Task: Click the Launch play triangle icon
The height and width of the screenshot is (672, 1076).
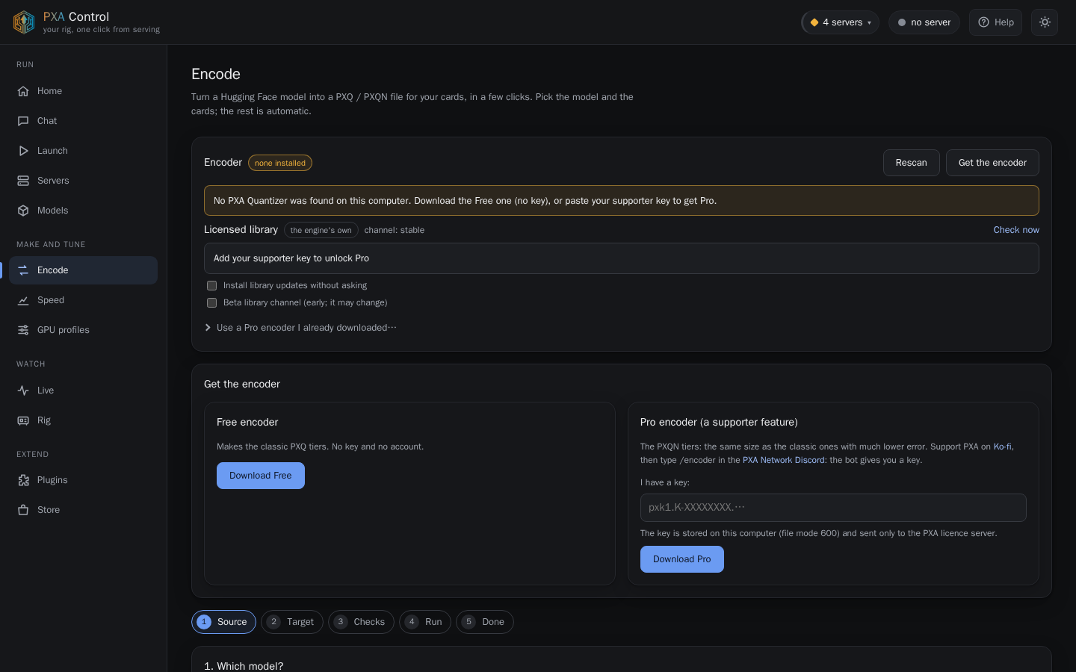Action: [23, 151]
